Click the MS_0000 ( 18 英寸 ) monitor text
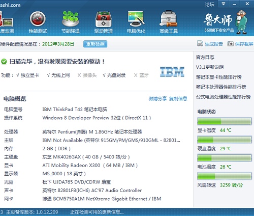 [64, 174]
